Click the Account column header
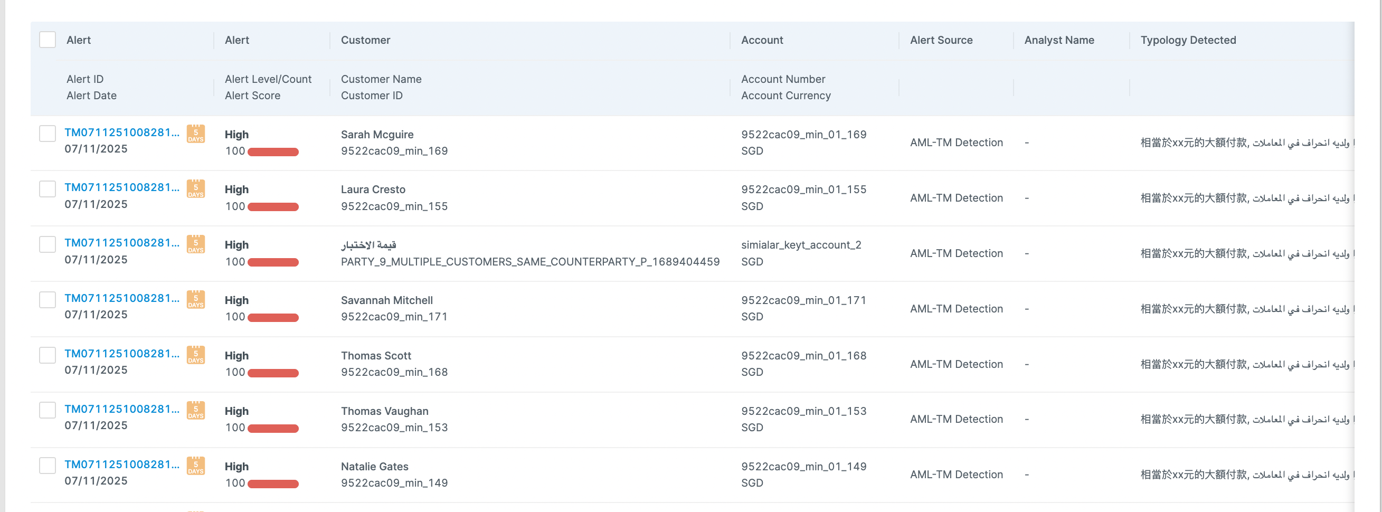1382x512 pixels. [x=762, y=40]
